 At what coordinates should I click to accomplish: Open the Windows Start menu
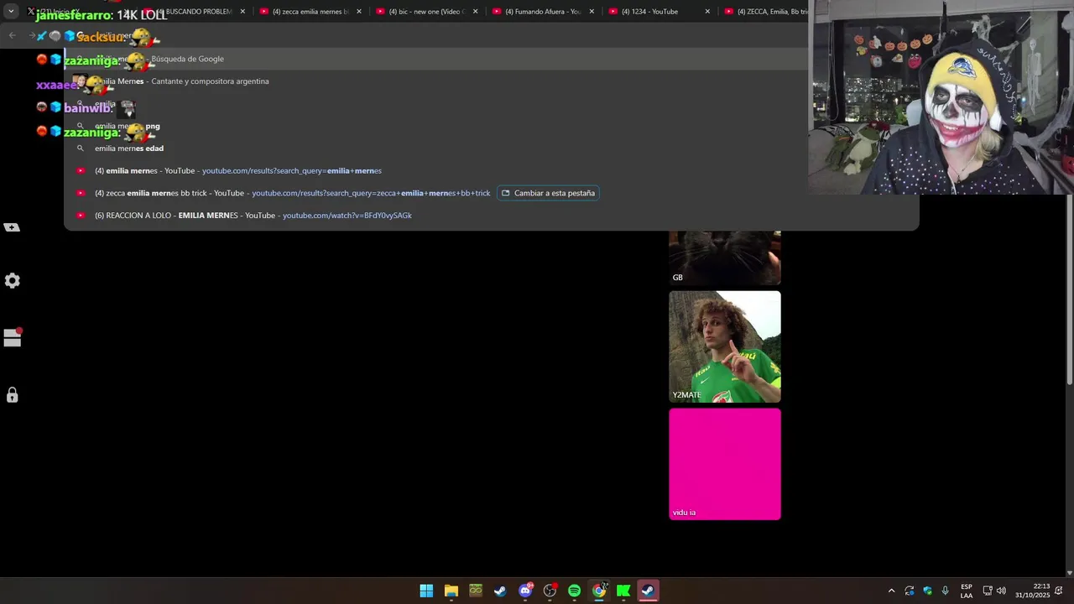426,591
